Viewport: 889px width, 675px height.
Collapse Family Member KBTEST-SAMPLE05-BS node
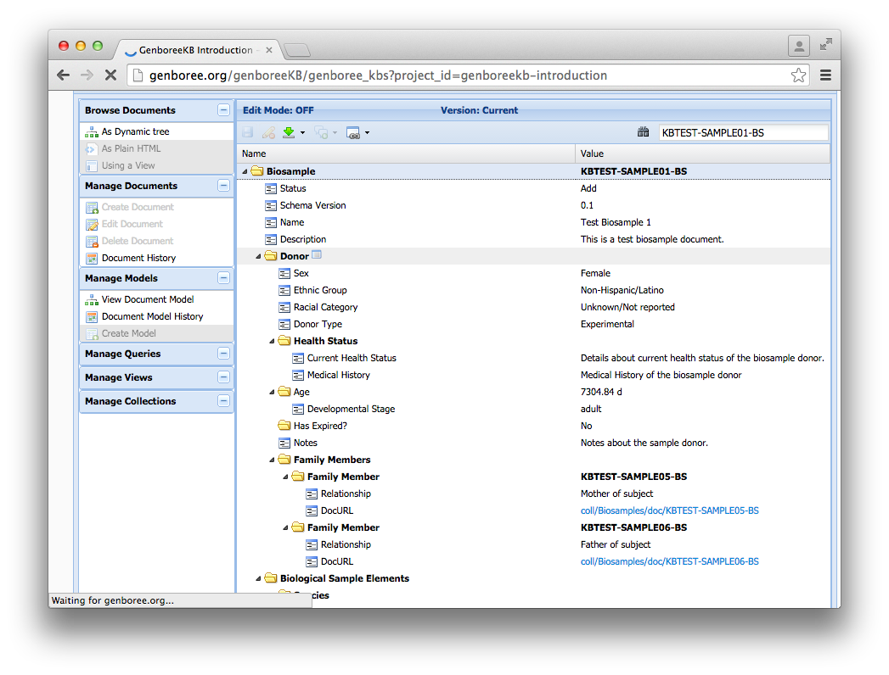286,477
